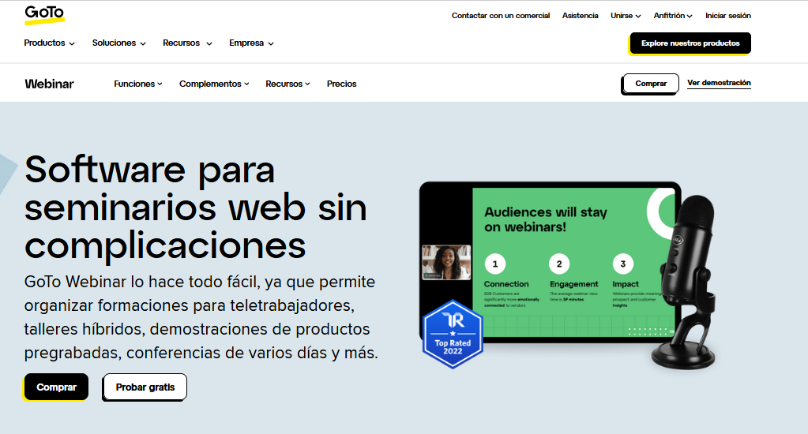Click the 'Software para seminarios web' headline

196,208
